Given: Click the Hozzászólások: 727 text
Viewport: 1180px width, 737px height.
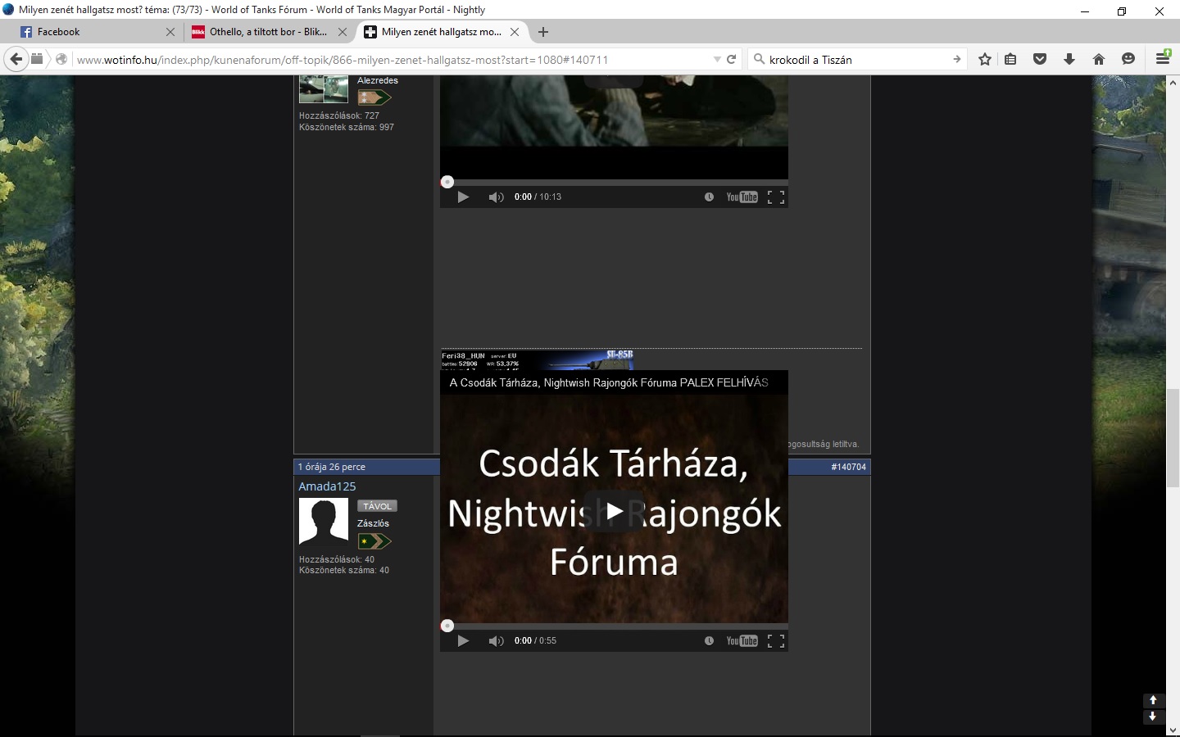Looking at the screenshot, I should point(339,115).
